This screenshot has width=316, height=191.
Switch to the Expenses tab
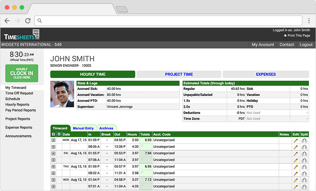[266, 74]
